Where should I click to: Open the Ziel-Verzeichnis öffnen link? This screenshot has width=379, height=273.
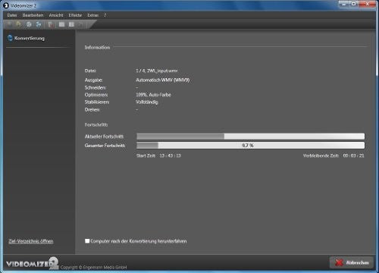point(31,241)
